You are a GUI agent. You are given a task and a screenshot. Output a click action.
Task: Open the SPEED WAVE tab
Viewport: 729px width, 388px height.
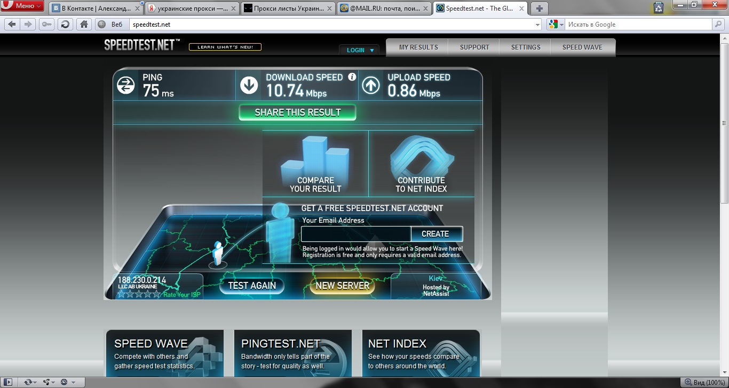582,47
